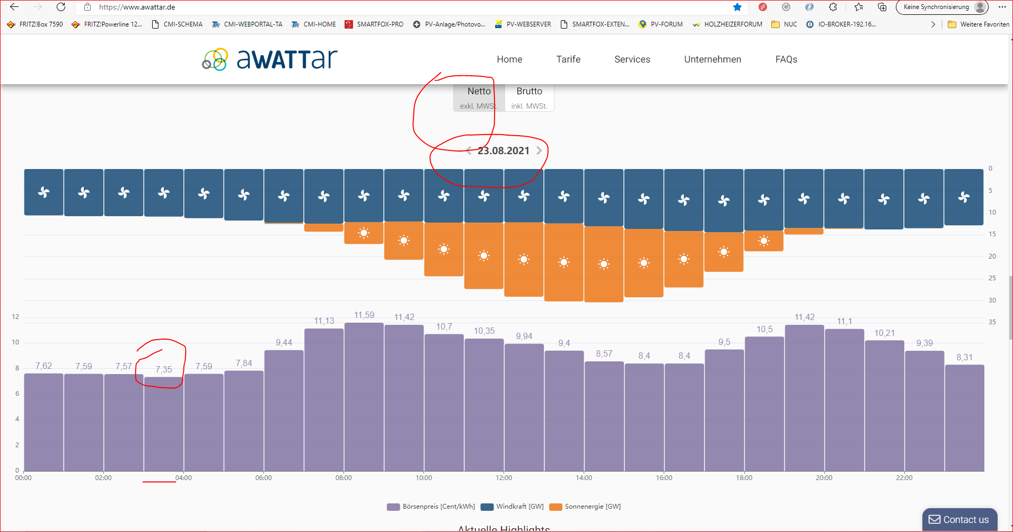
Task: Open the FAQs menu item
Action: click(786, 59)
